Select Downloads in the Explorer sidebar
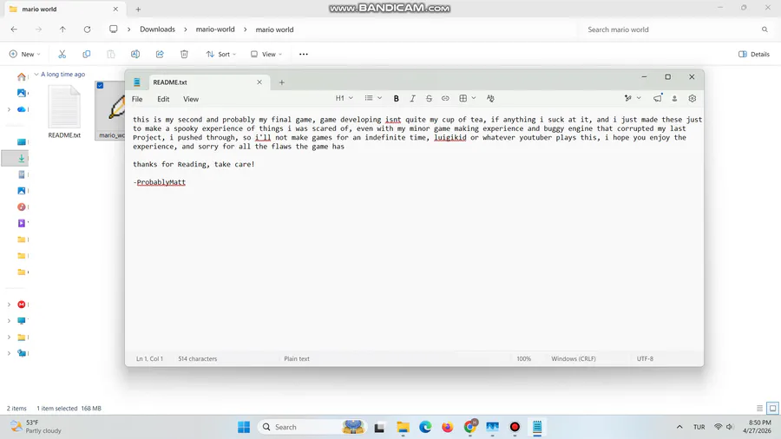The width and height of the screenshot is (781, 439). 22,158
